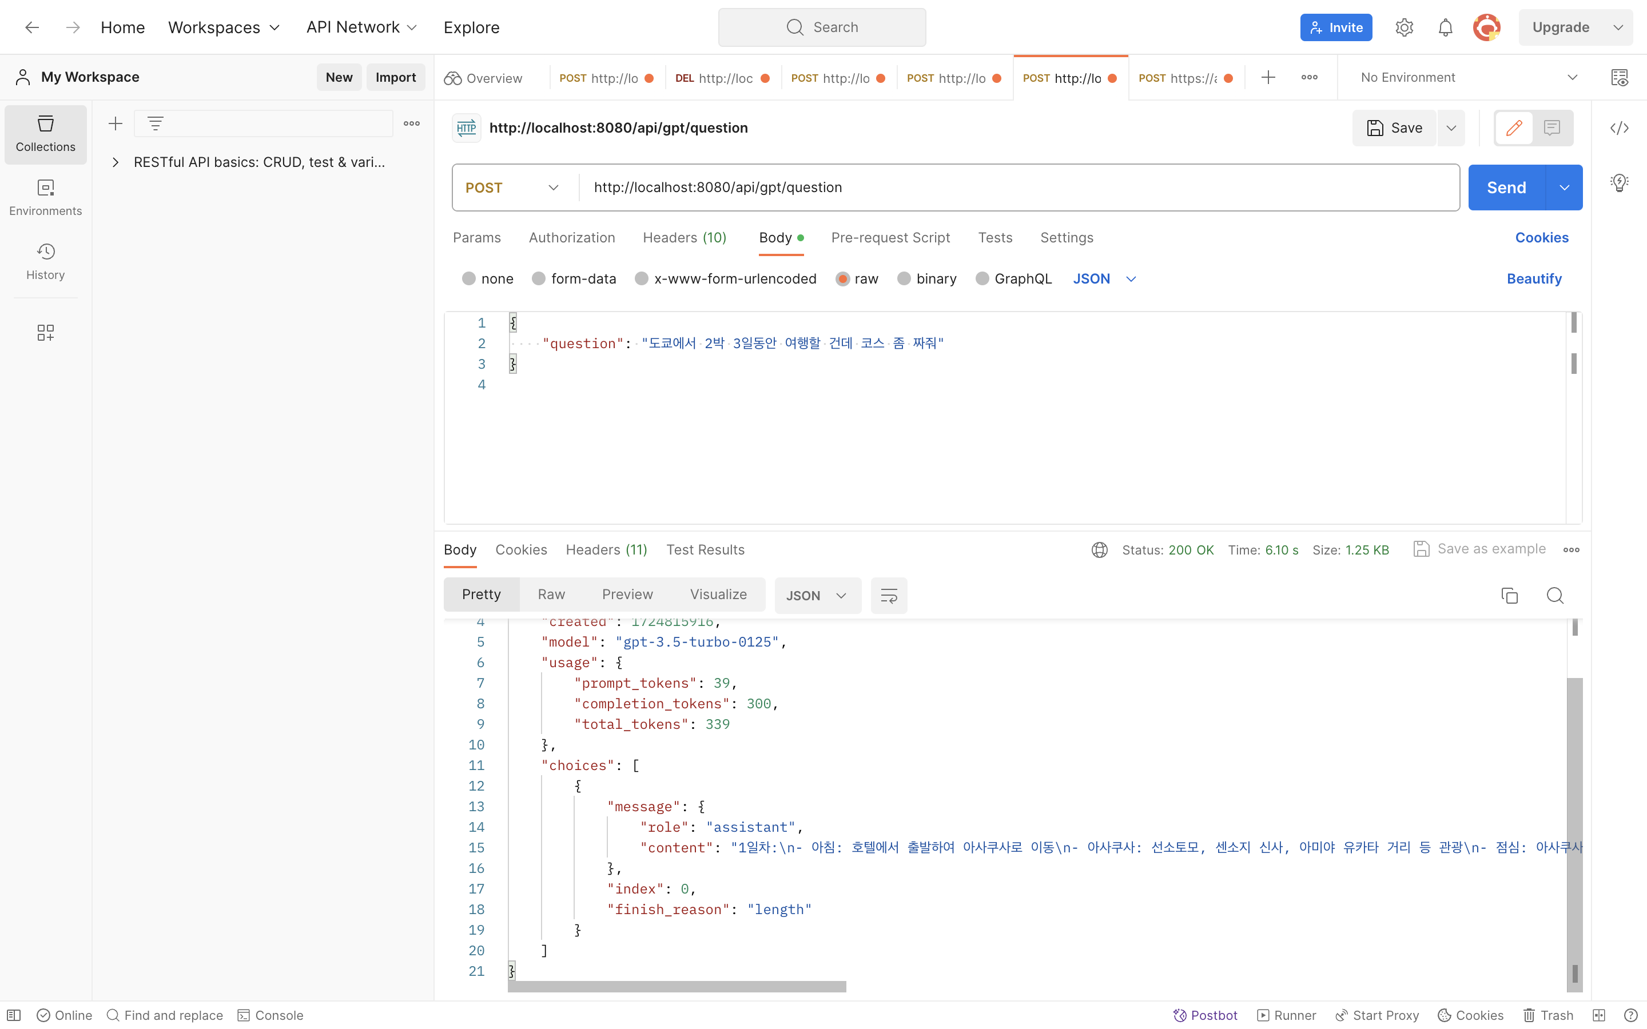Beautify the request body
1647x1029 pixels.
pos(1534,279)
